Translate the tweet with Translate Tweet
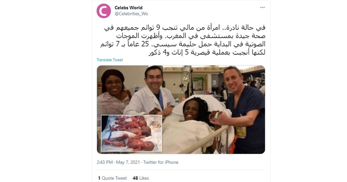 pyautogui.click(x=110, y=60)
